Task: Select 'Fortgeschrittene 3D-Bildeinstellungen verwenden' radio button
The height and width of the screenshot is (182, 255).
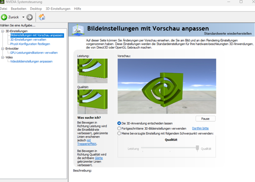Action: (119, 129)
